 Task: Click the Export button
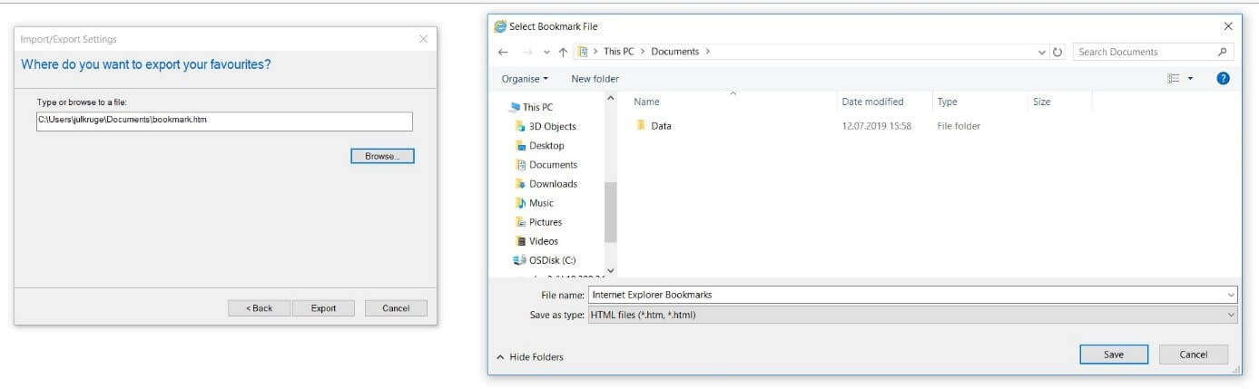(323, 308)
